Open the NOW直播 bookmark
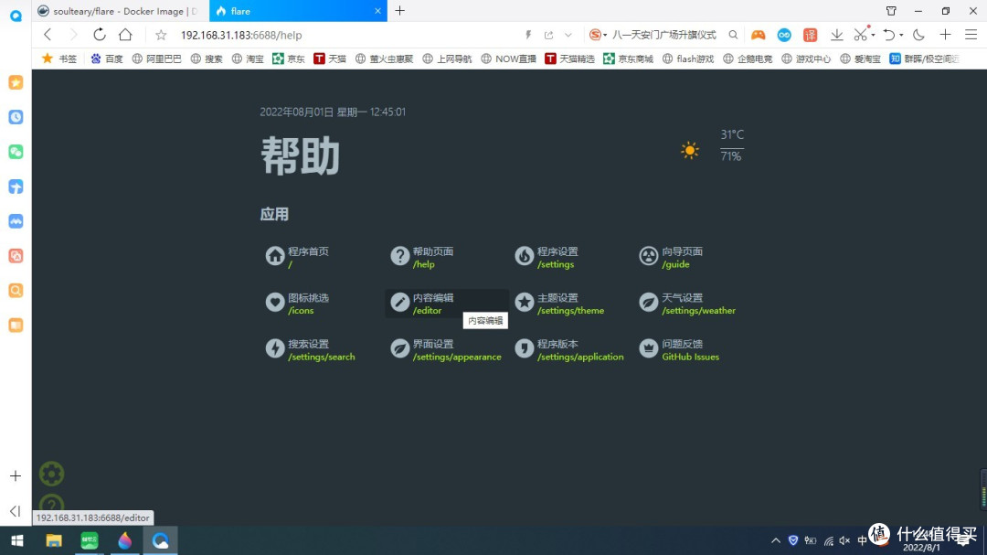Viewport: 987px width, 555px height. (x=509, y=59)
